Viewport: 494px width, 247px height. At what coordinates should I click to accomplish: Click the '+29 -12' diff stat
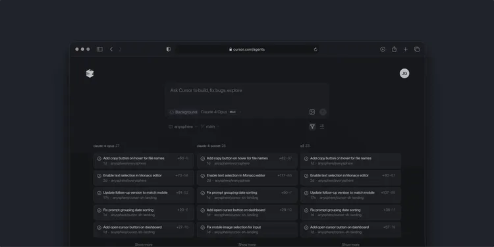pos(286,210)
